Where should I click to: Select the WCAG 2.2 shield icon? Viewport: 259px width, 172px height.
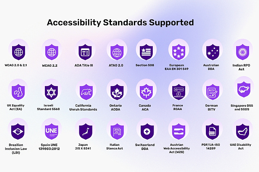point(52,52)
